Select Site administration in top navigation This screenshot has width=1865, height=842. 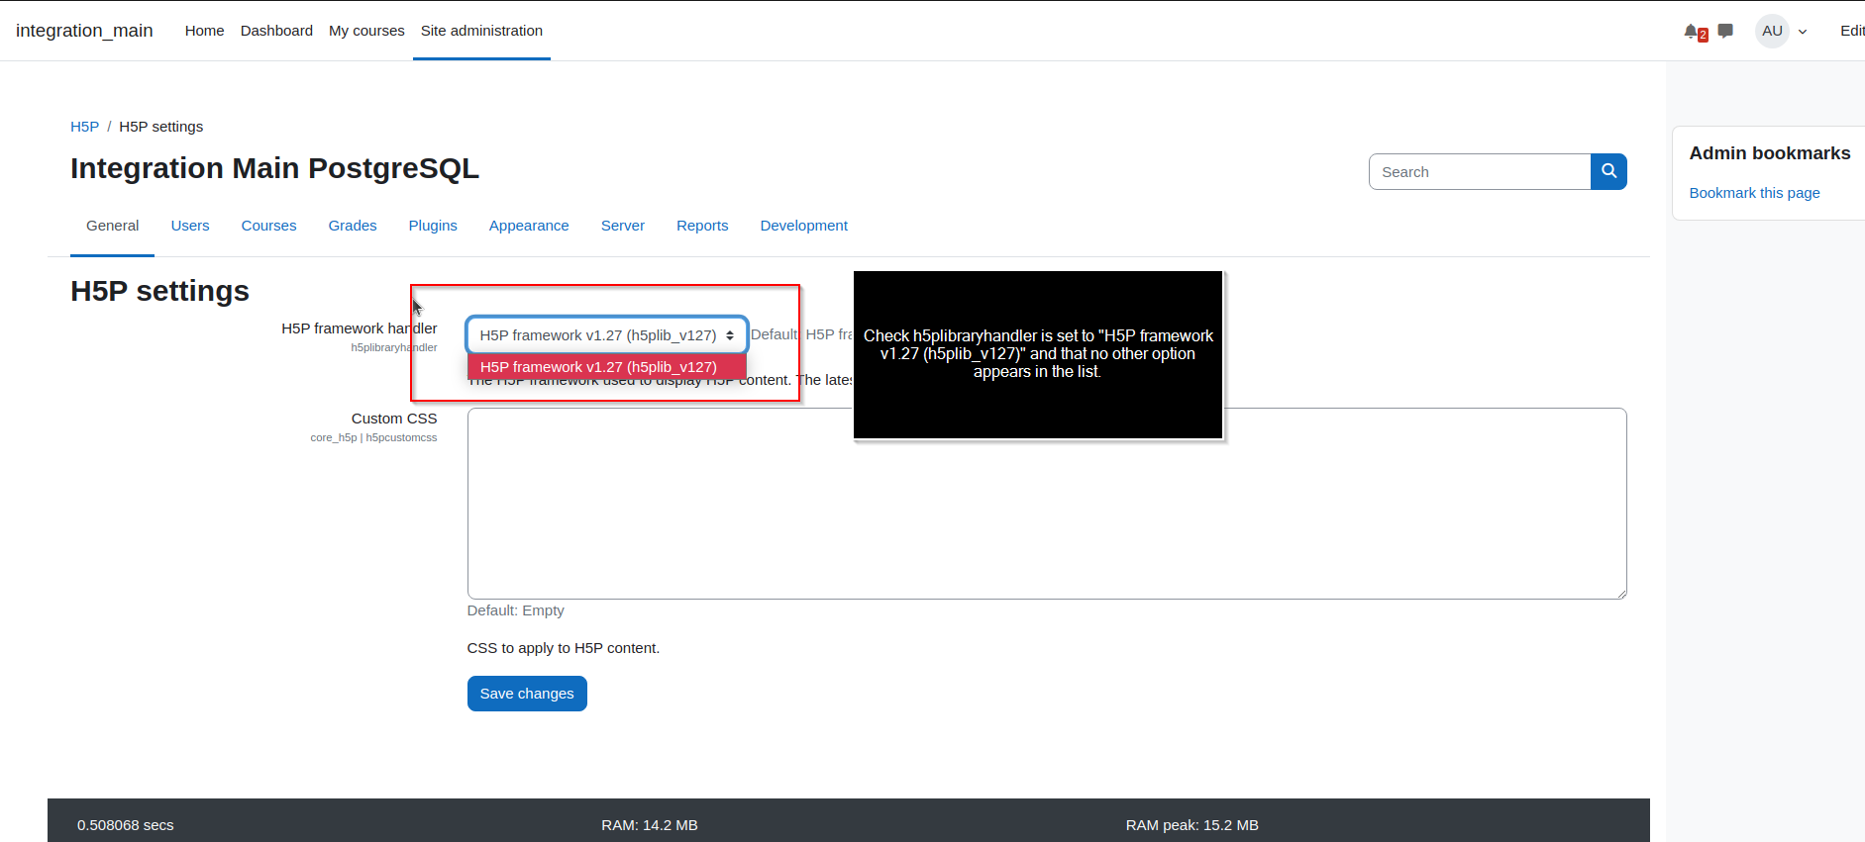(481, 31)
